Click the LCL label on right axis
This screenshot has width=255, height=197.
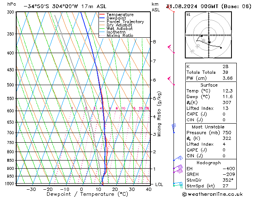159,184
